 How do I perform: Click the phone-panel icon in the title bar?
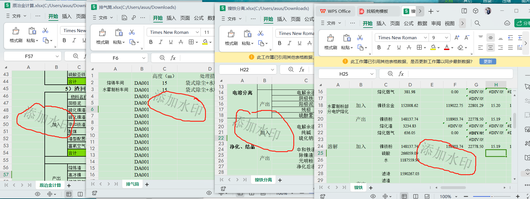coord(464,11)
